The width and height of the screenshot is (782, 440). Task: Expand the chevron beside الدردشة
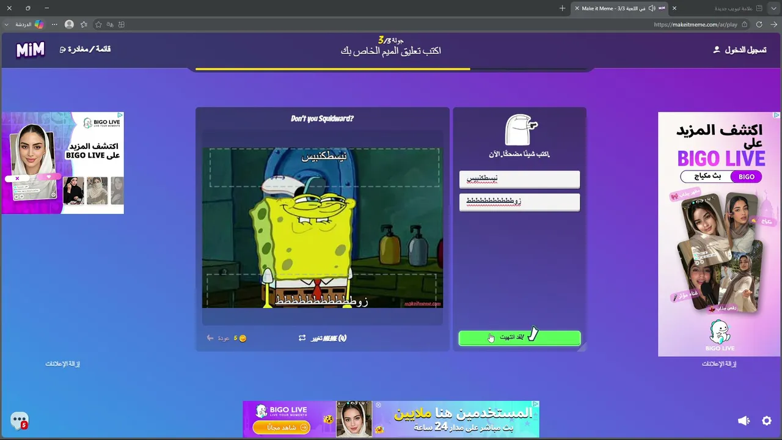click(7, 24)
